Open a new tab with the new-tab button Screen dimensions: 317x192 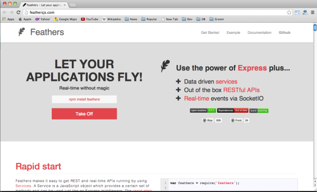(73, 5)
